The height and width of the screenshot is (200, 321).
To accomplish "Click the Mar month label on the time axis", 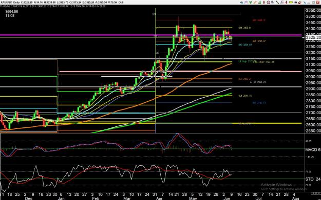I will point(127,198).
